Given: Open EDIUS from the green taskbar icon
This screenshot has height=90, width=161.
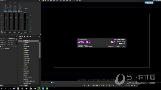Looking at the screenshot, I should point(39,89).
